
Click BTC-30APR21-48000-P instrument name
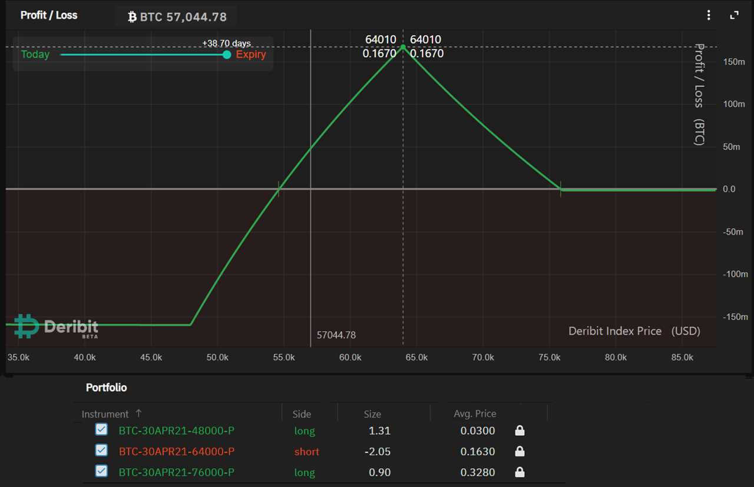click(x=177, y=431)
